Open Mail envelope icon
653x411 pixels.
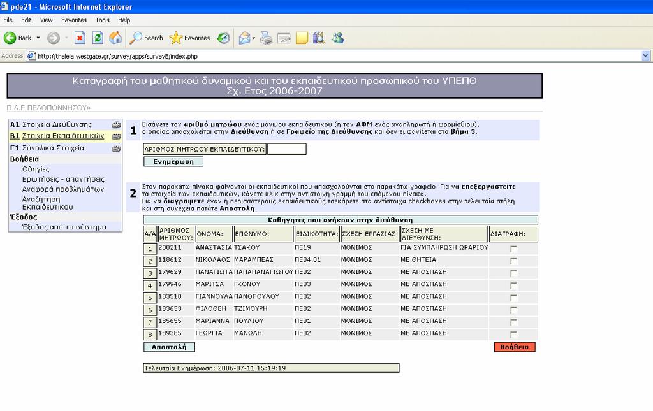pos(244,38)
